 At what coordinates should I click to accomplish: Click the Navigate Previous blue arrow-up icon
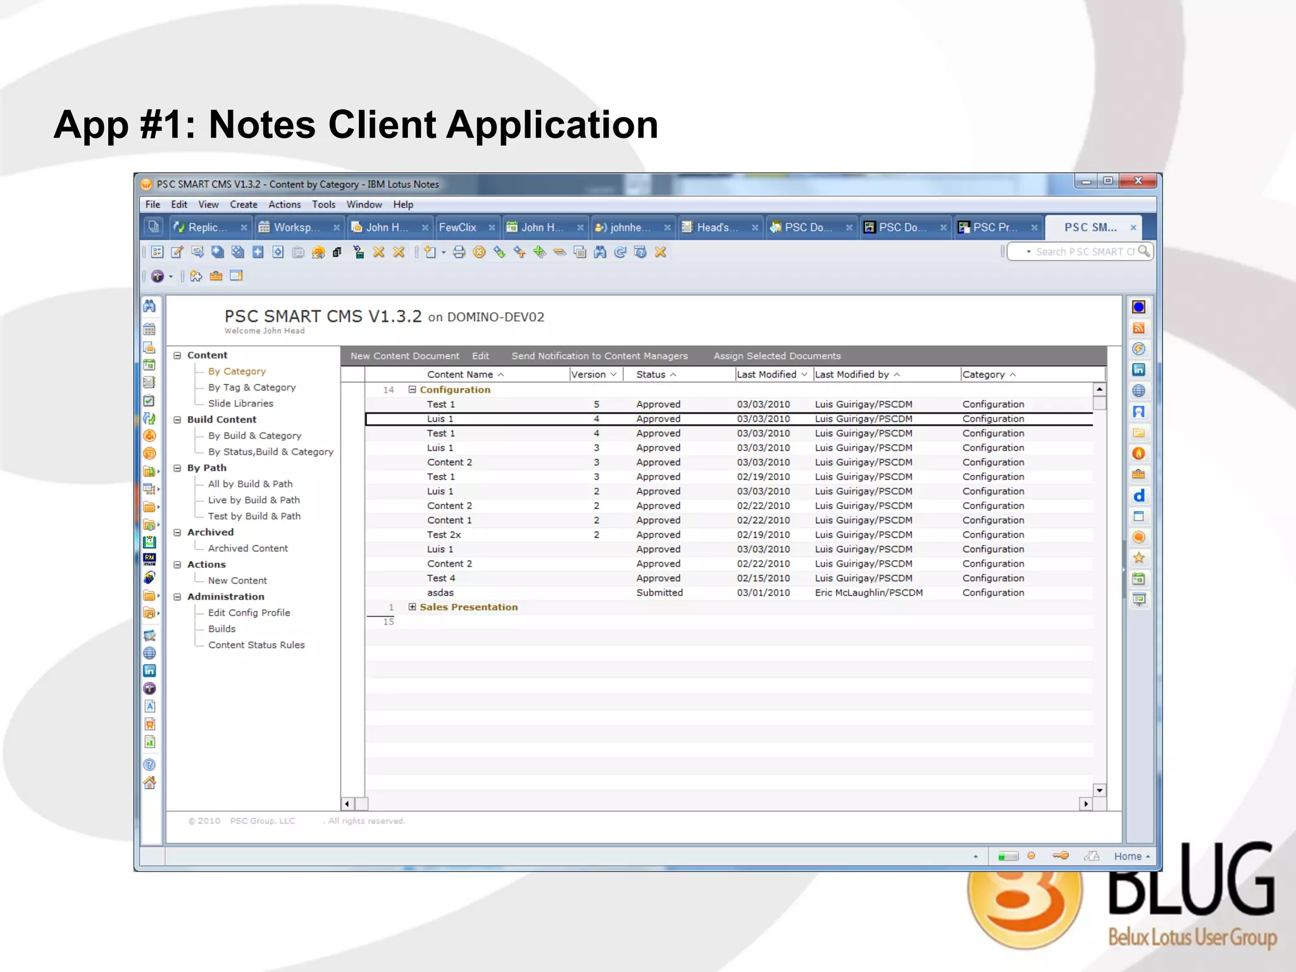pyautogui.click(x=520, y=252)
